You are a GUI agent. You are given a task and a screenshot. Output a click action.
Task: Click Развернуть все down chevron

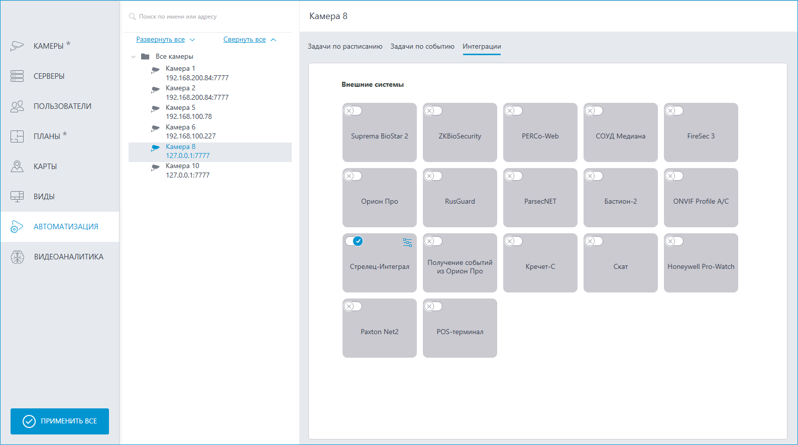(x=192, y=40)
